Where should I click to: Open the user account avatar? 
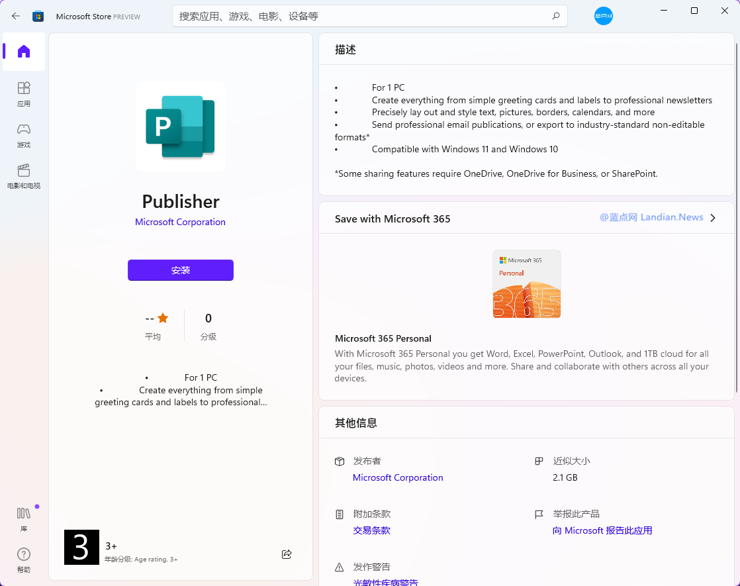point(603,16)
